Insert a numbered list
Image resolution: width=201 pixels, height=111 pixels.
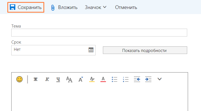tap(126, 79)
